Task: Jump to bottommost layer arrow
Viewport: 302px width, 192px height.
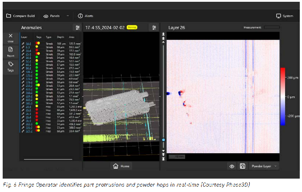Action: coord(163,159)
